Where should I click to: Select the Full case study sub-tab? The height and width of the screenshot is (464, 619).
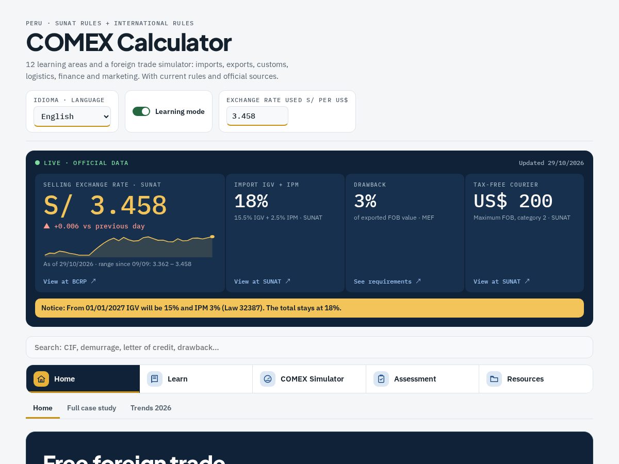[92, 408]
